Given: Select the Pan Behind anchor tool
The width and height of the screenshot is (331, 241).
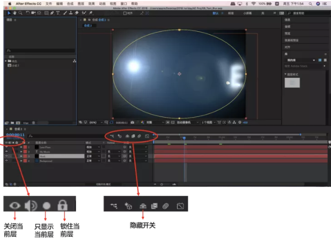Looking at the screenshot, I should [x=39, y=13].
